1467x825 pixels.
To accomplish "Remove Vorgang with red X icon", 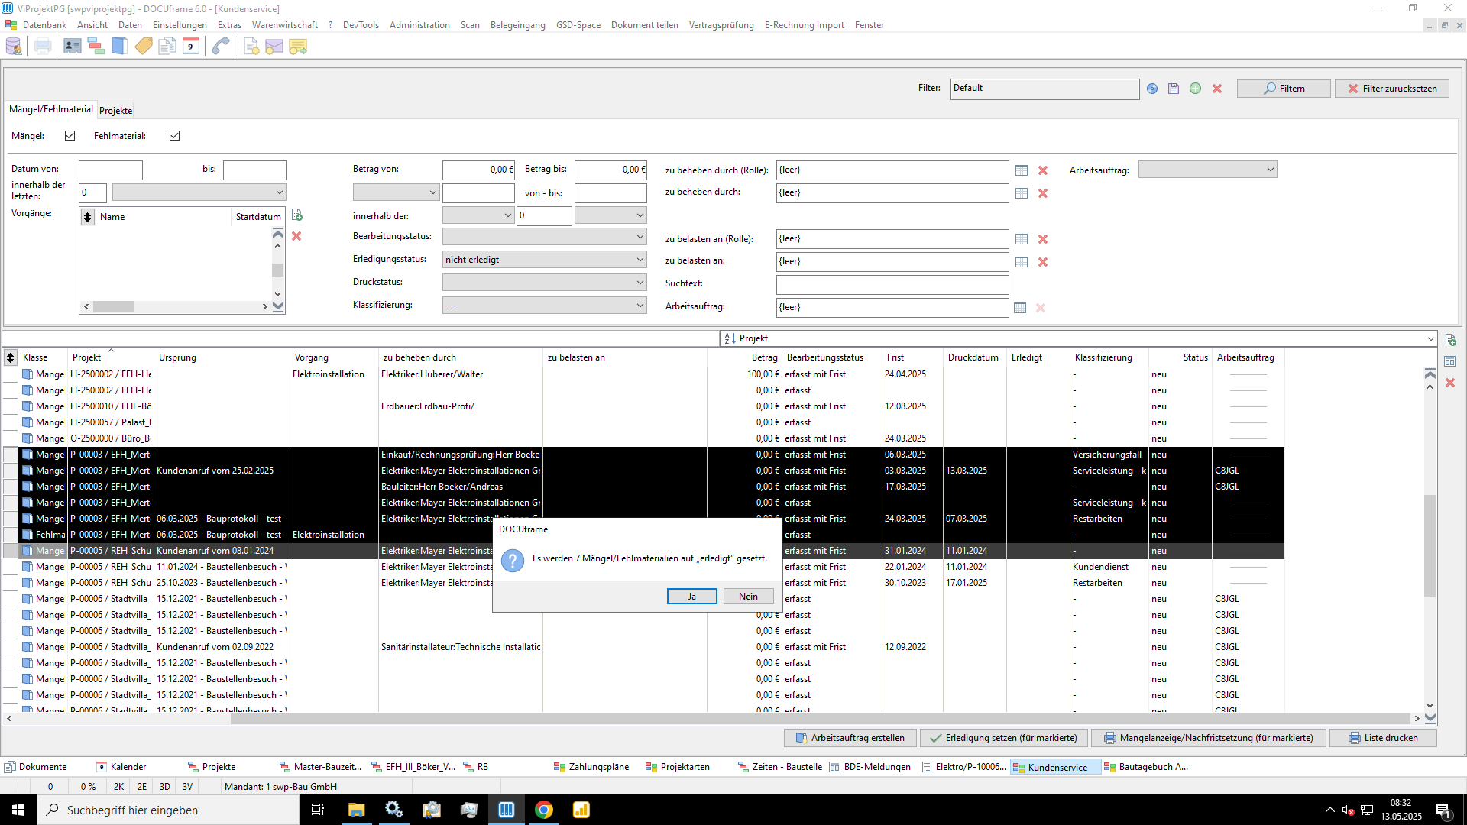I will point(296,236).
